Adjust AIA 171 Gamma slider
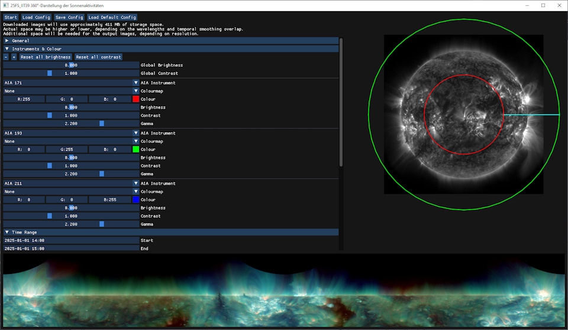 coord(72,123)
